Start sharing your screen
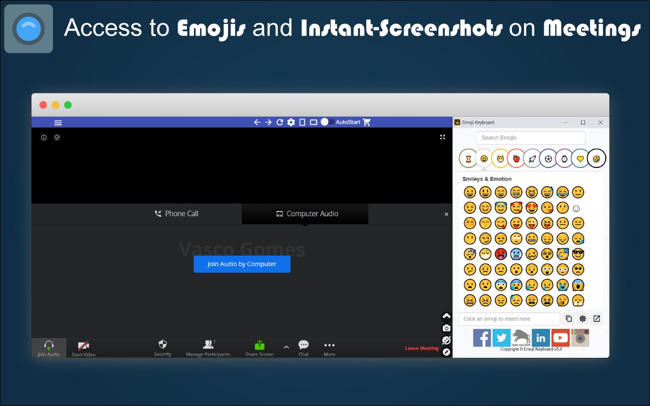The width and height of the screenshot is (650, 406). (259, 348)
